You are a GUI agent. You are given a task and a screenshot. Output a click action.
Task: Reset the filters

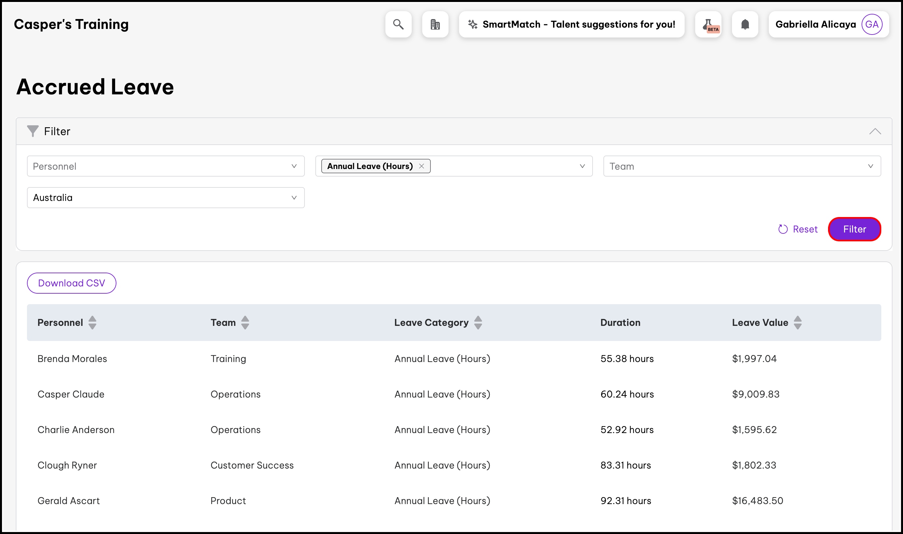(797, 229)
